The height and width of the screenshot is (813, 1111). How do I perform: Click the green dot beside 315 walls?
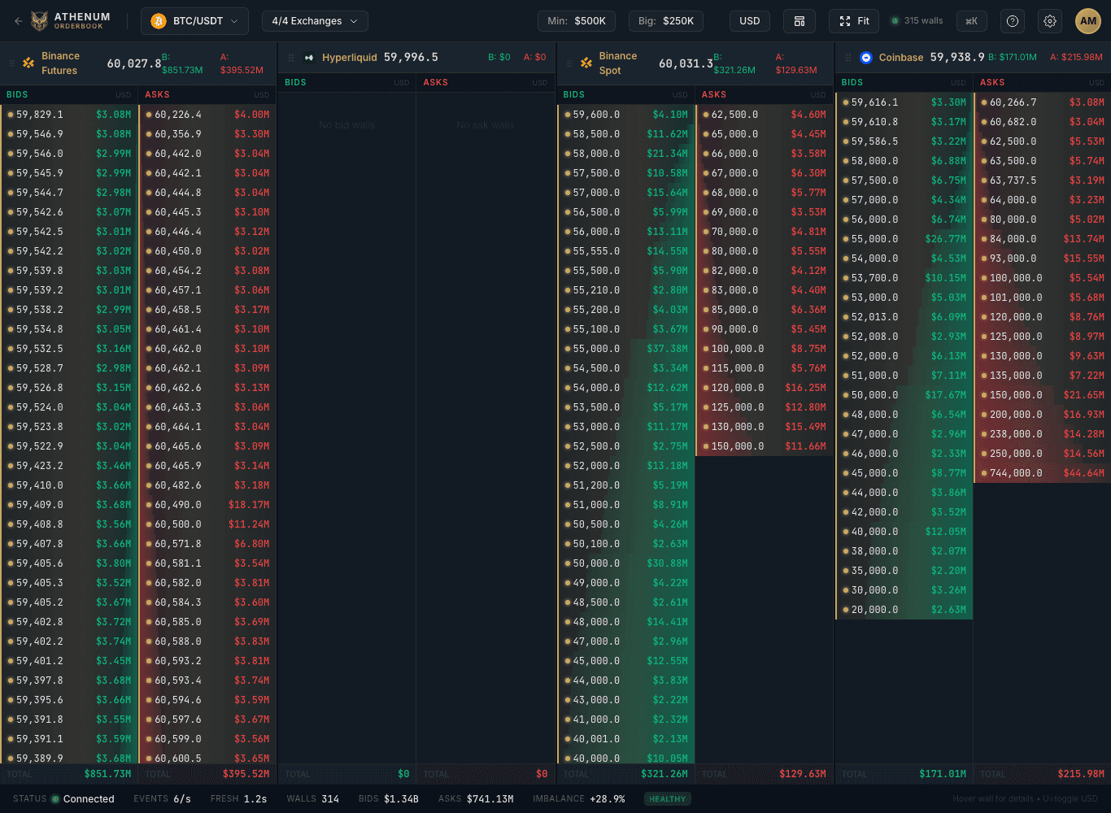coord(895,21)
